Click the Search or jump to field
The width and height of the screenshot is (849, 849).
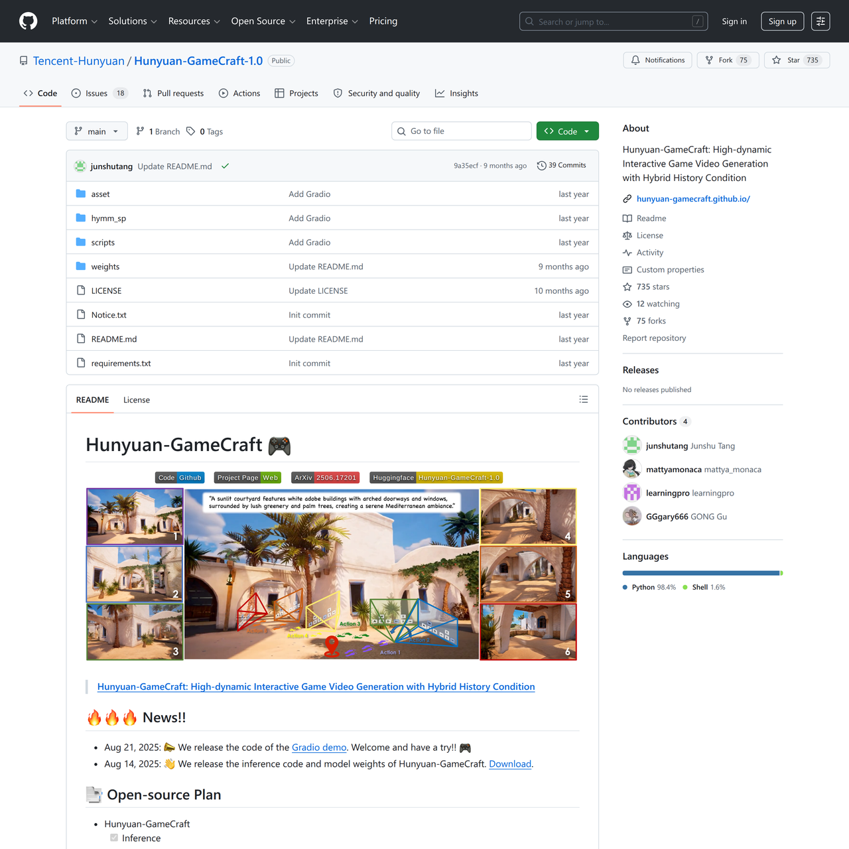614,21
